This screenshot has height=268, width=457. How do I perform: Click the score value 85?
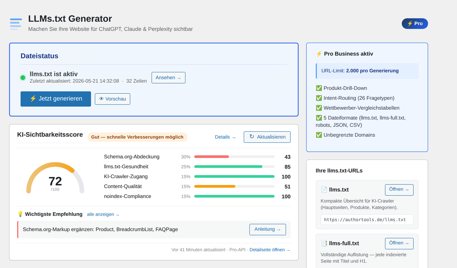(x=288, y=167)
